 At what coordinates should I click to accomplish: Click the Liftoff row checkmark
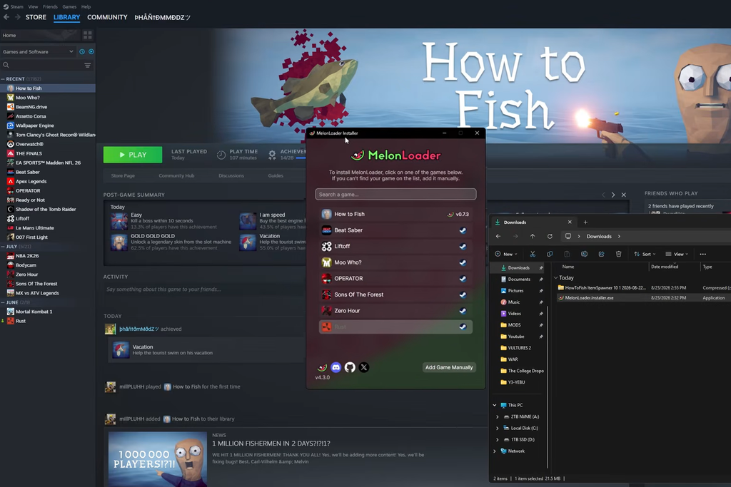(x=463, y=246)
